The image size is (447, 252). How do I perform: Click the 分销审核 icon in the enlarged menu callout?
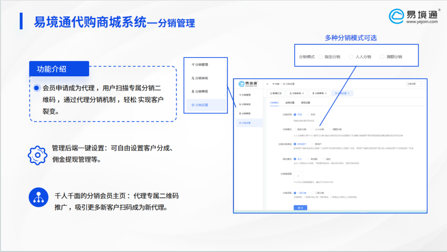pos(193,78)
